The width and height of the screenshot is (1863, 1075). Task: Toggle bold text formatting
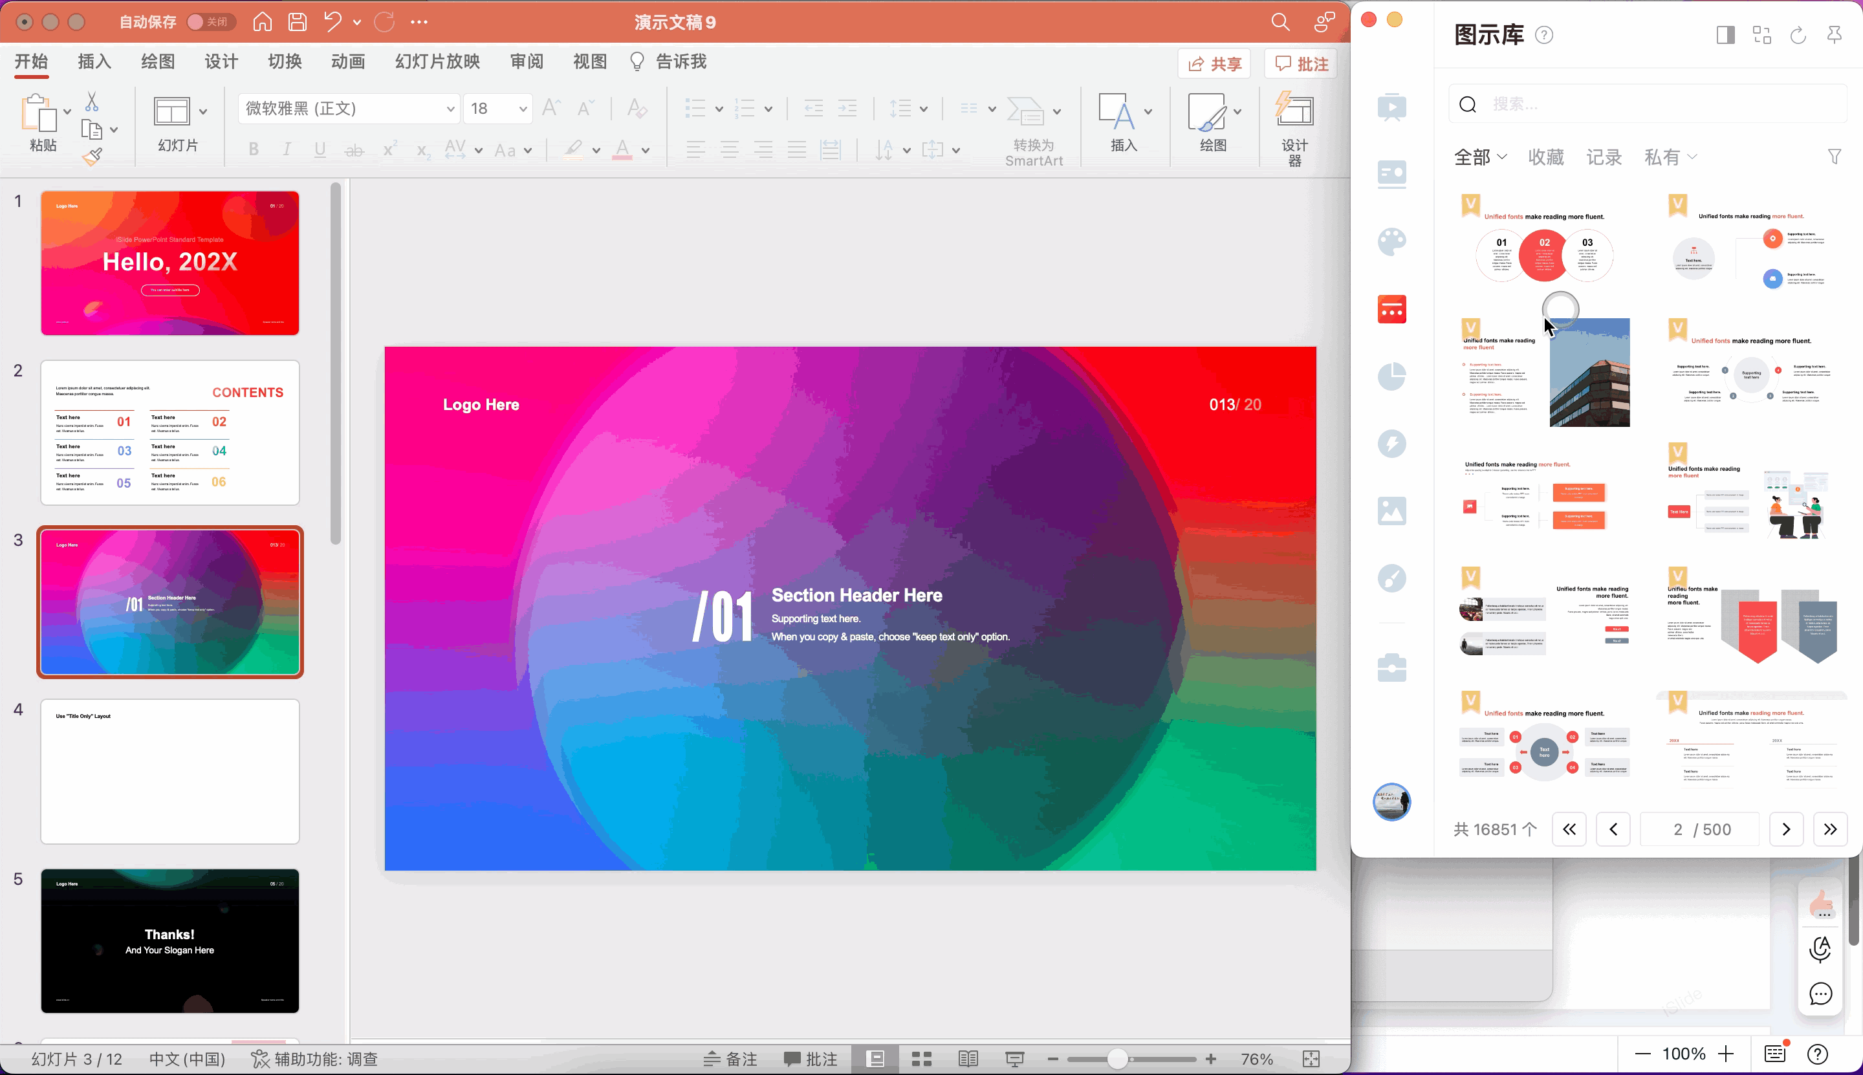tap(254, 150)
